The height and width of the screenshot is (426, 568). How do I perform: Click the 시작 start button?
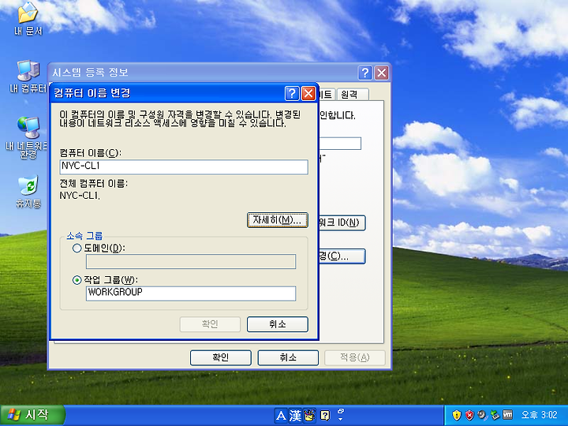click(32, 415)
